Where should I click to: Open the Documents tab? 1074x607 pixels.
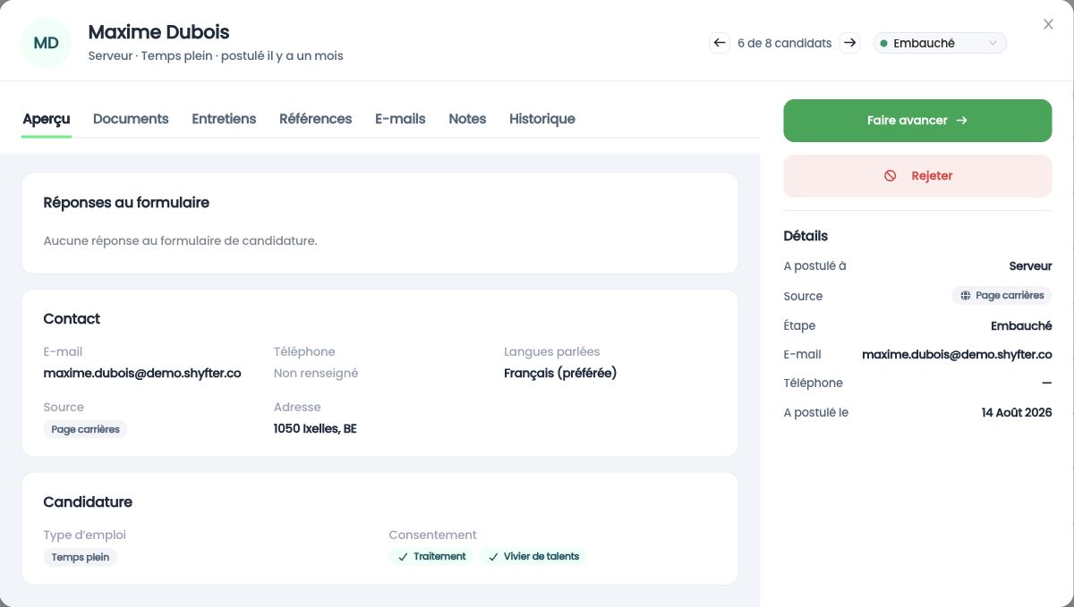(131, 119)
